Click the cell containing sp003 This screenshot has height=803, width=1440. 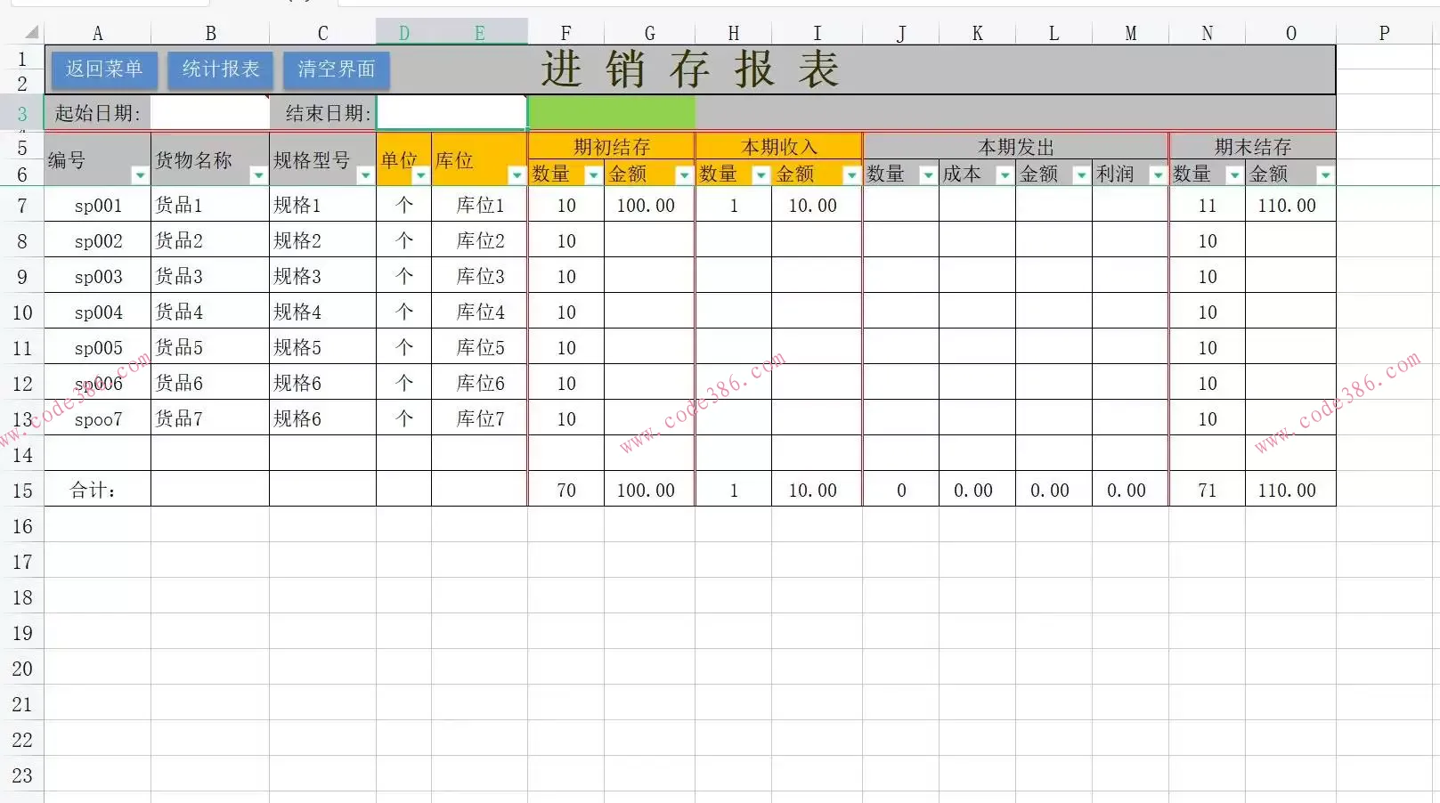pos(98,277)
